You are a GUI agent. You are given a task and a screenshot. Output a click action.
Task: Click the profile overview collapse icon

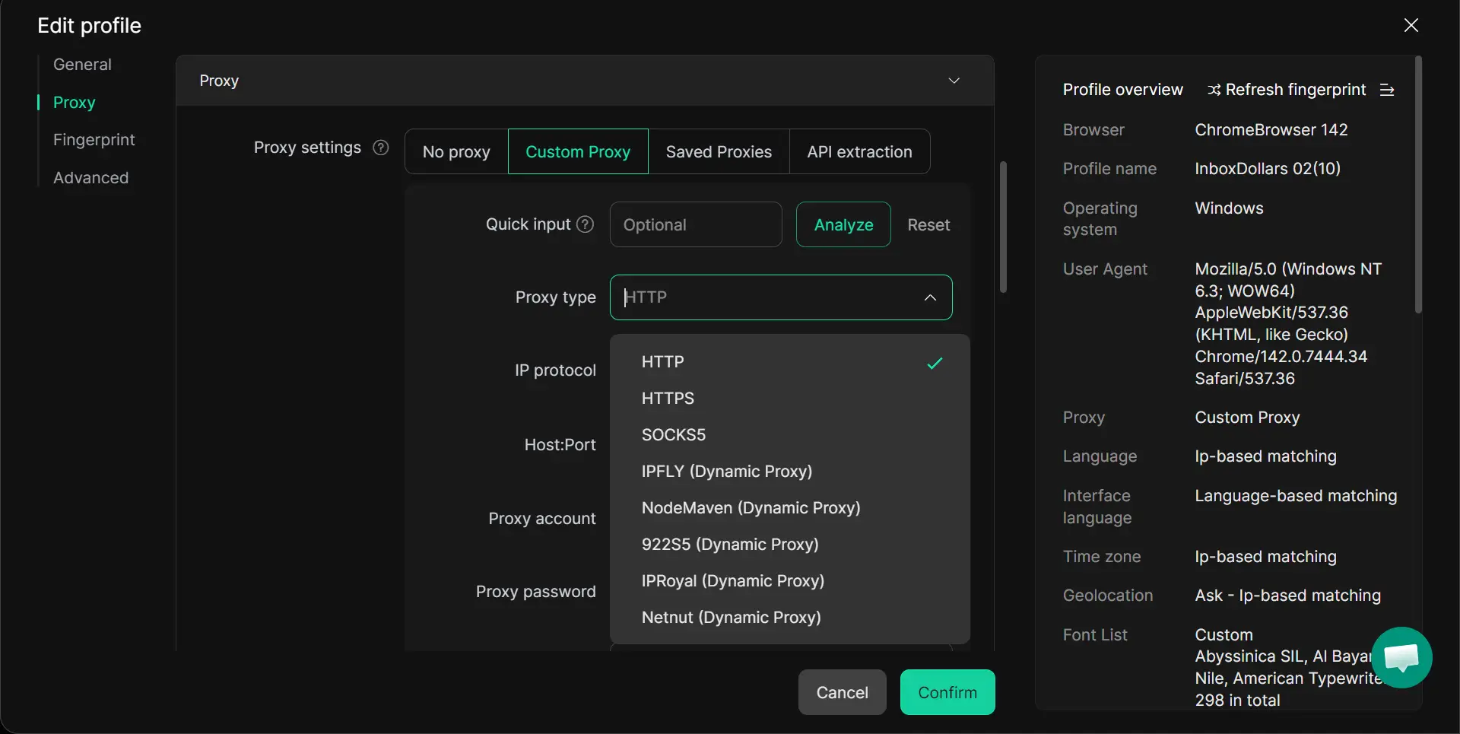[x=1387, y=90]
